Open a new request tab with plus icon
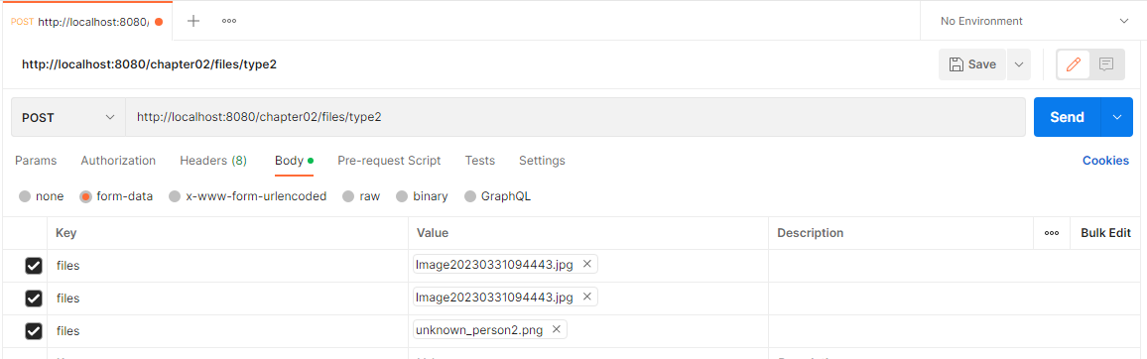Viewport: 1147px width, 359px height. pyautogui.click(x=193, y=21)
